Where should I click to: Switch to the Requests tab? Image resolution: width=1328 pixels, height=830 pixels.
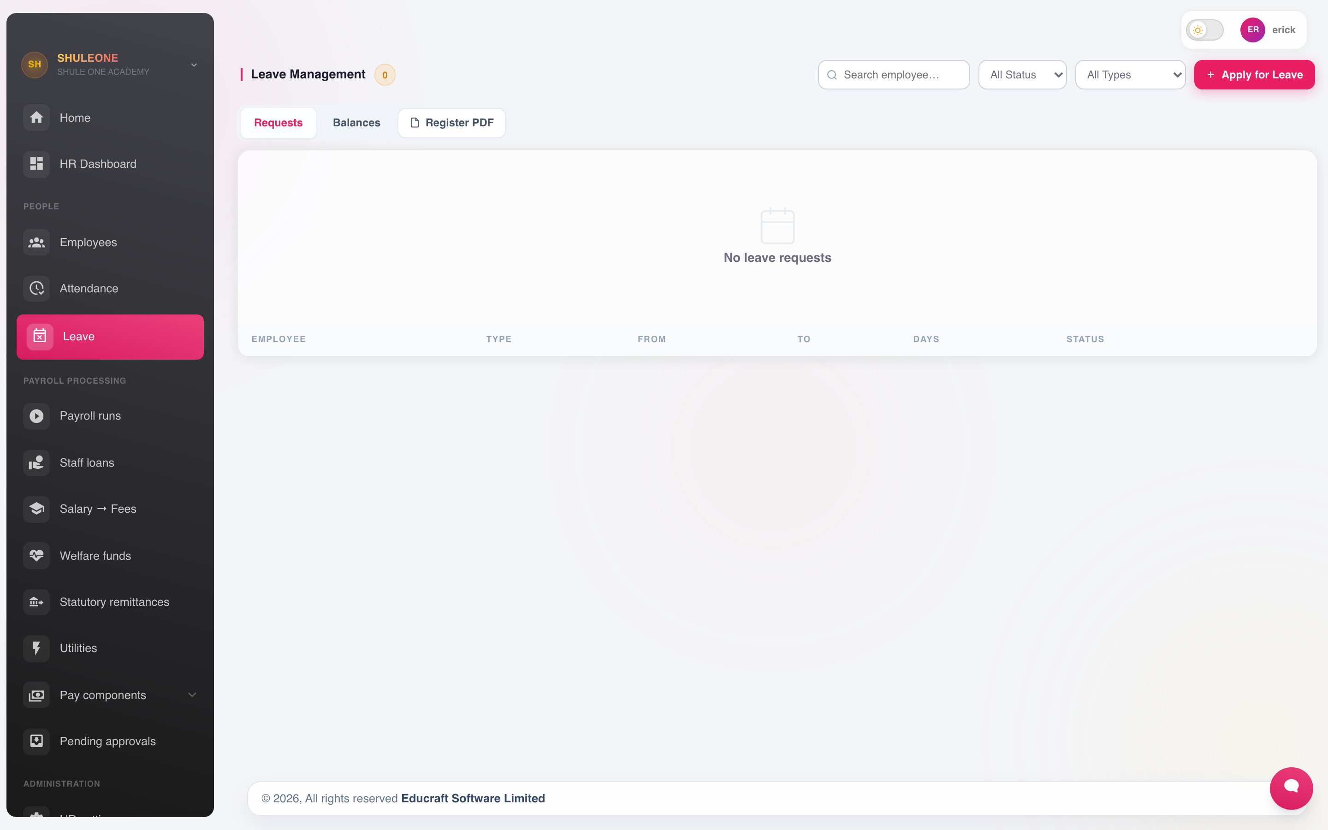(278, 122)
